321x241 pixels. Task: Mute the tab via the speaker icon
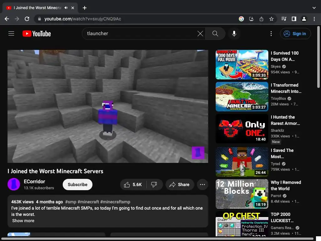66,8
